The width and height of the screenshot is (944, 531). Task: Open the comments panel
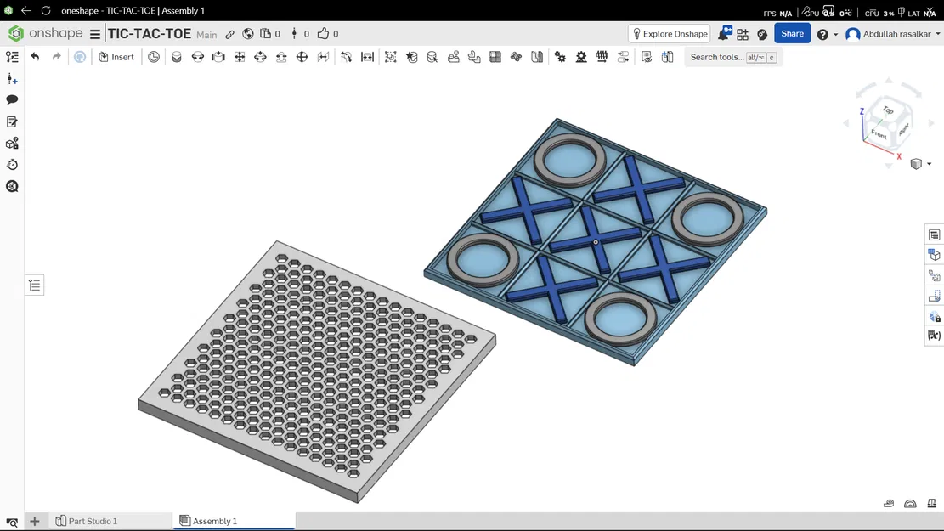click(12, 99)
